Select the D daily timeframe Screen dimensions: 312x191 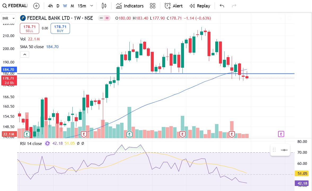(58, 6)
